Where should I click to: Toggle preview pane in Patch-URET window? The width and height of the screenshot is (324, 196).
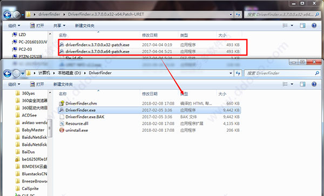303,25
